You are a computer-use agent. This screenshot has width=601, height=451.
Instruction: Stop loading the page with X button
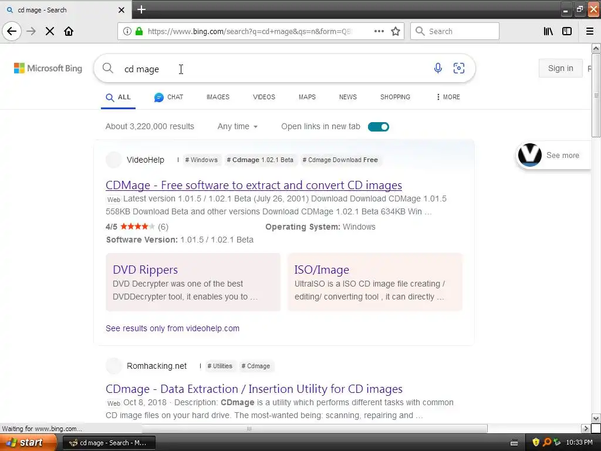50,31
